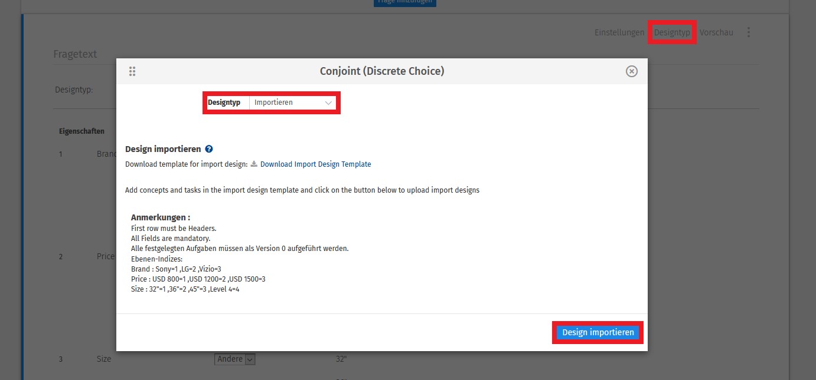The image size is (816, 380).
Task: Open the Vorschau preview
Action: [716, 32]
